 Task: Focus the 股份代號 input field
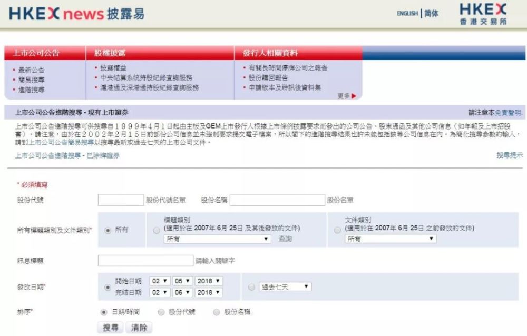(x=121, y=200)
